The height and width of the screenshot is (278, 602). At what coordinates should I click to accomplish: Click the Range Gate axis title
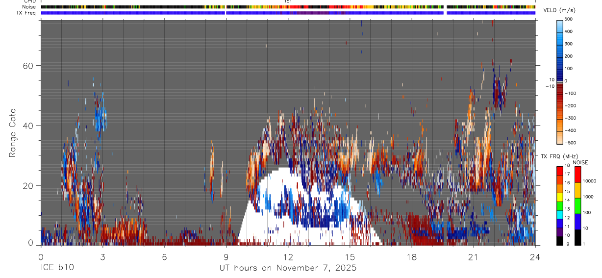[13, 133]
